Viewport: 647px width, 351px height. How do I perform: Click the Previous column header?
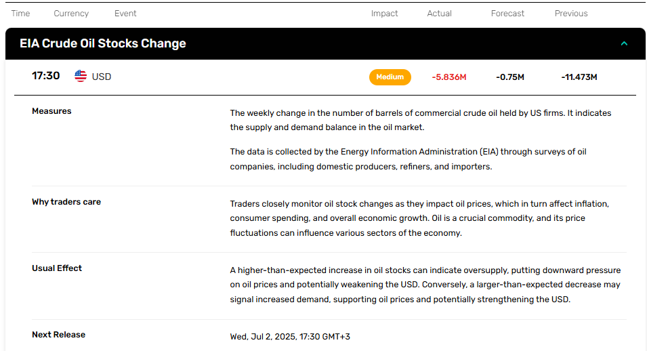click(x=571, y=14)
